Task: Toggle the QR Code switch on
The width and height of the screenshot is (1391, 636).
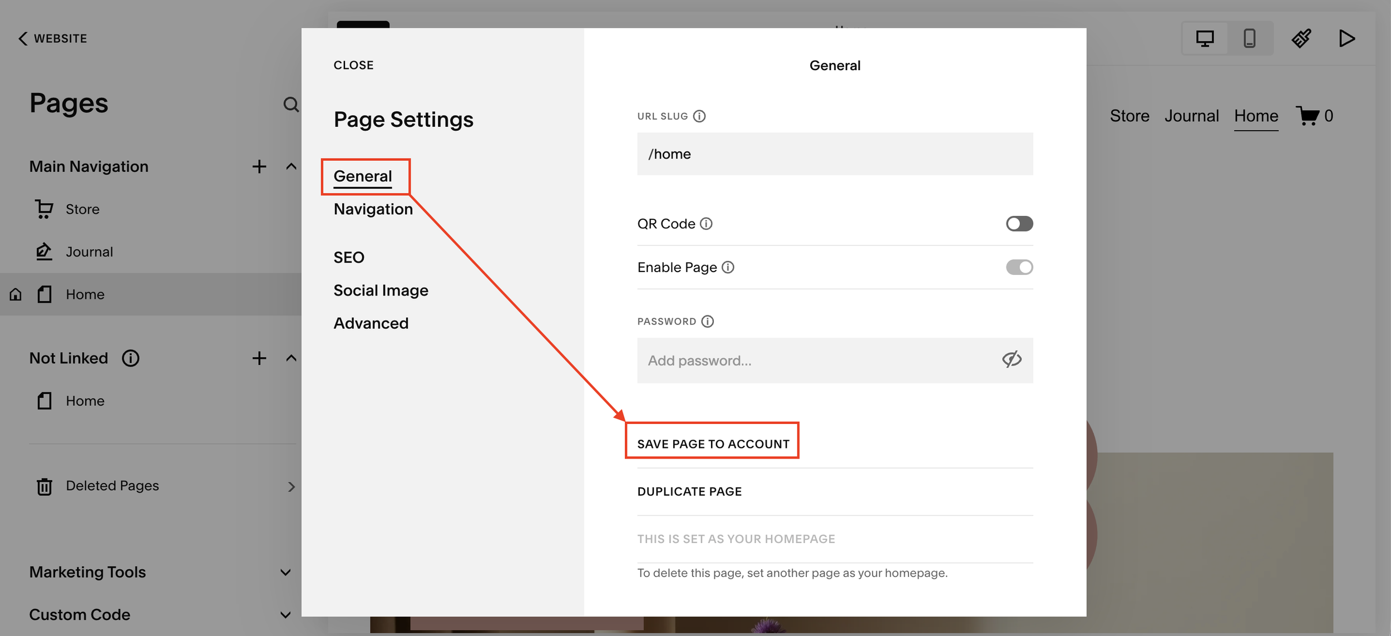Action: point(1019,223)
